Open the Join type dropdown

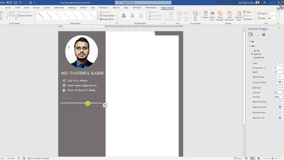click(279, 97)
